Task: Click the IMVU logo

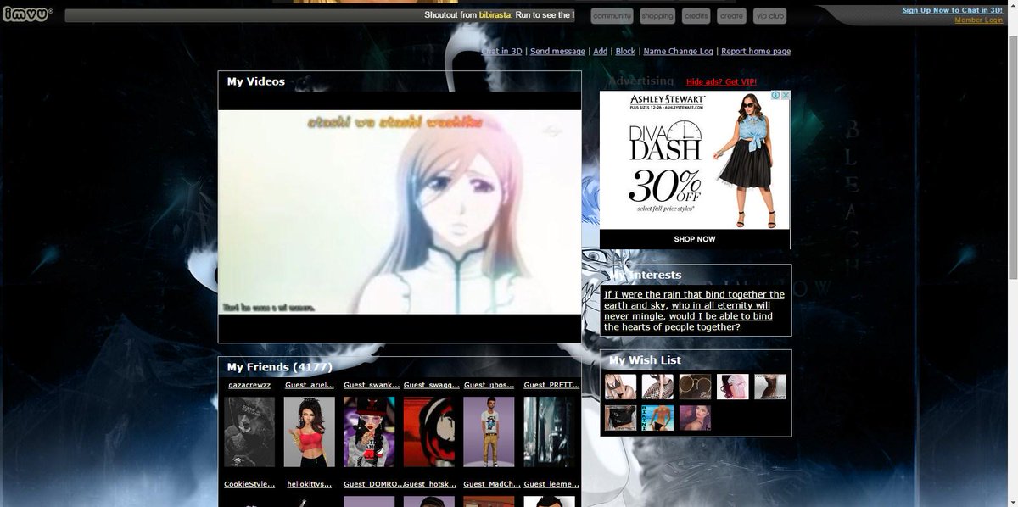Action: click(x=27, y=13)
